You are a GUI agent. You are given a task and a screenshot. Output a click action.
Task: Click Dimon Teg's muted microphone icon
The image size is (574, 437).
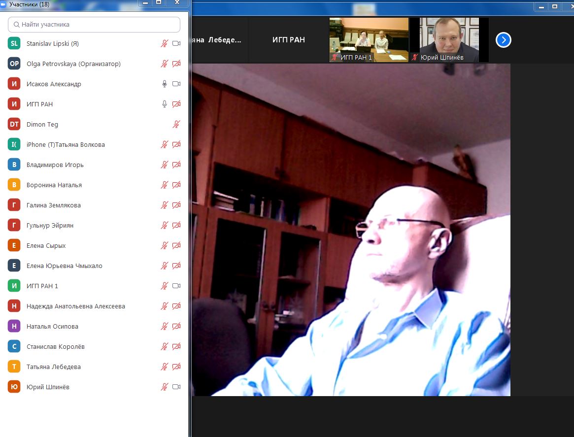click(176, 125)
